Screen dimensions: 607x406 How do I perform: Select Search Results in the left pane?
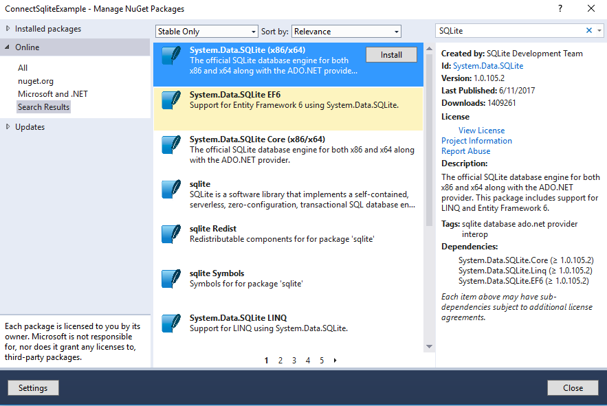pos(44,107)
